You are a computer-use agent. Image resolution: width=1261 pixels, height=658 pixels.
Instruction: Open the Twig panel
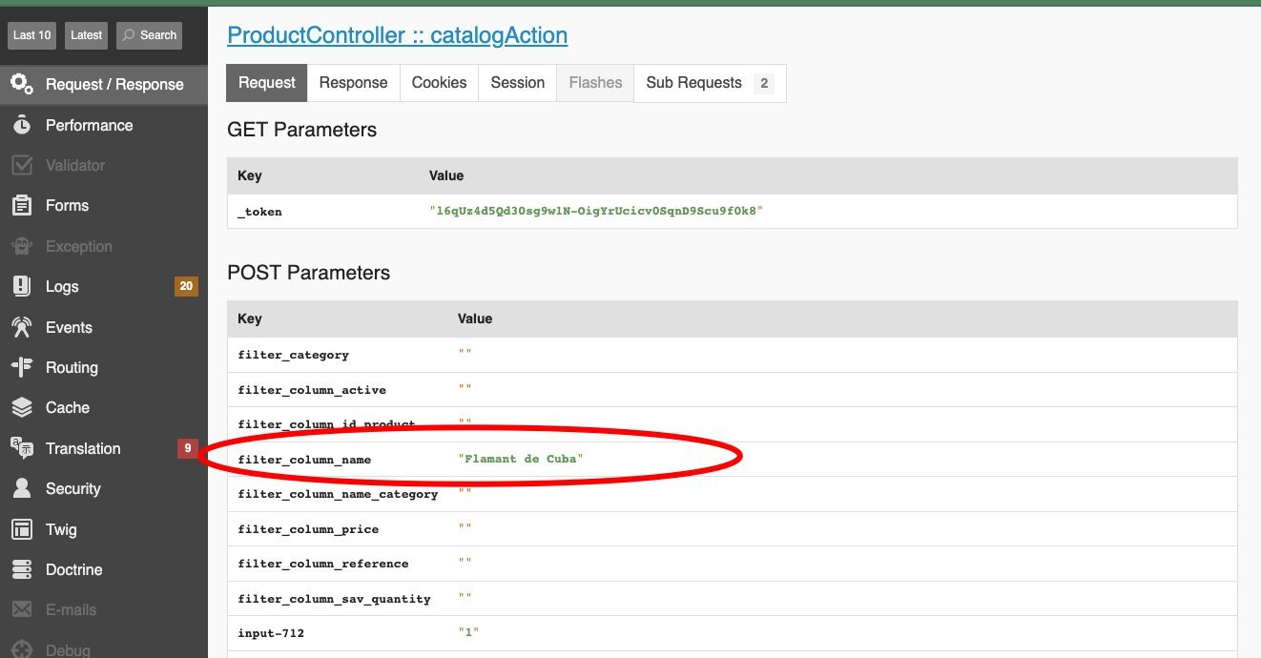(x=104, y=529)
